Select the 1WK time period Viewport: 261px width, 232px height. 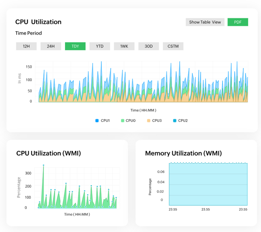(x=124, y=46)
